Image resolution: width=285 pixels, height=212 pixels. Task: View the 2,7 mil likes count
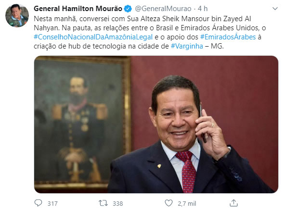click(187, 203)
